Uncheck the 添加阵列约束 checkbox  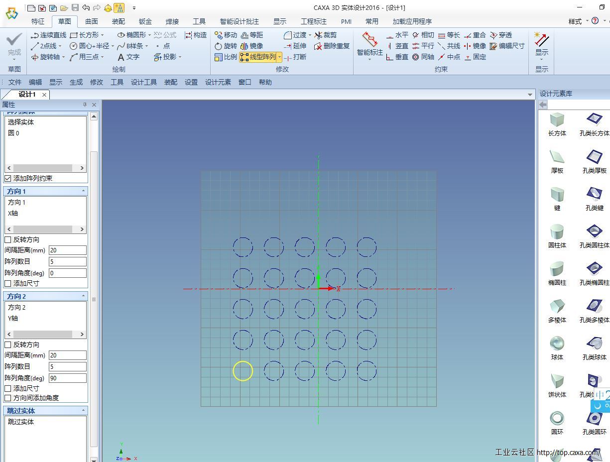pyautogui.click(x=8, y=178)
